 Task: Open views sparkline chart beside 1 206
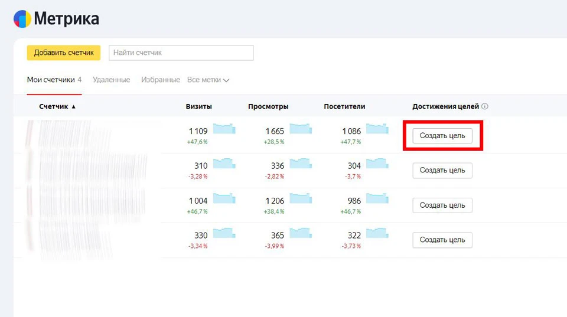point(301,198)
